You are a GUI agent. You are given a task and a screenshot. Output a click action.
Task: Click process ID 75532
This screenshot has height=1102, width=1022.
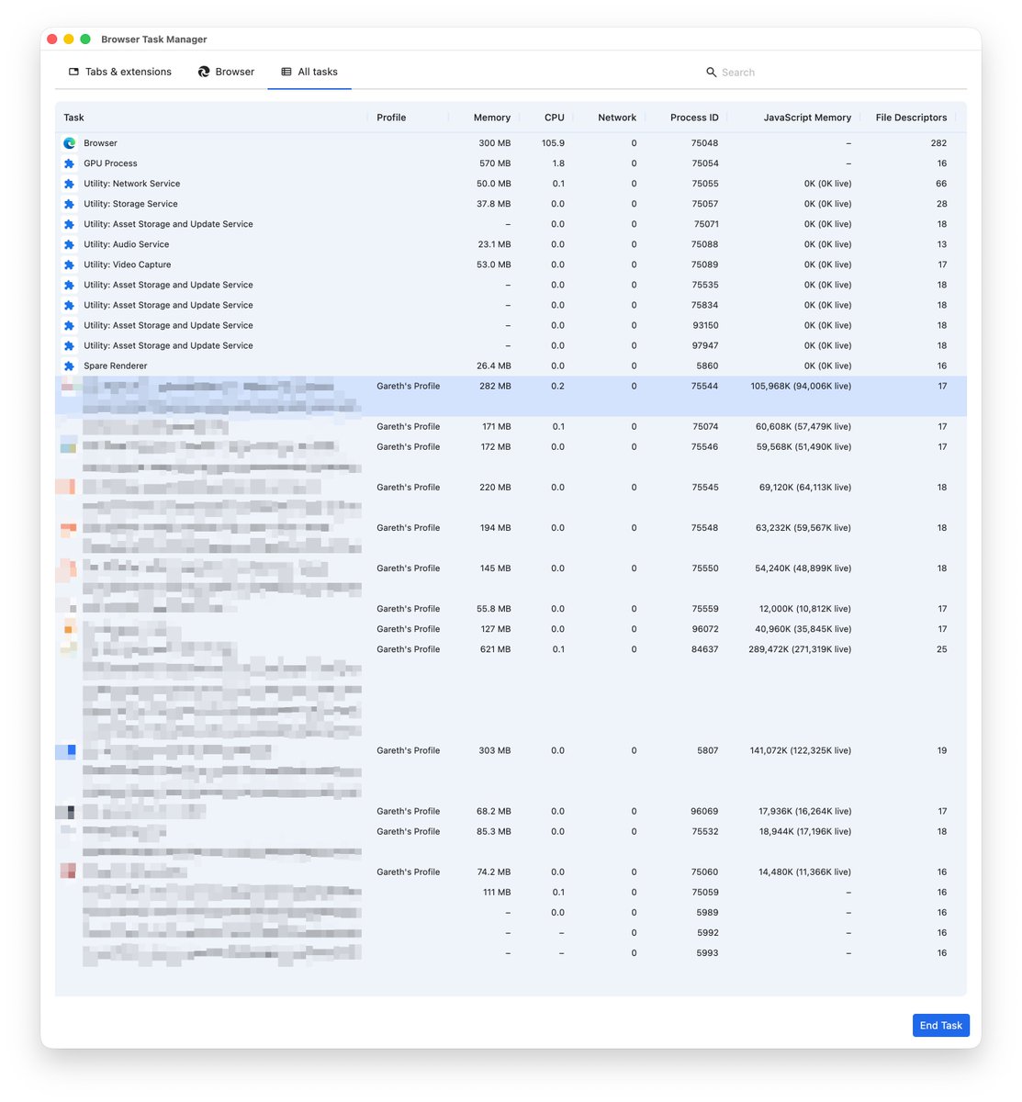tap(705, 831)
